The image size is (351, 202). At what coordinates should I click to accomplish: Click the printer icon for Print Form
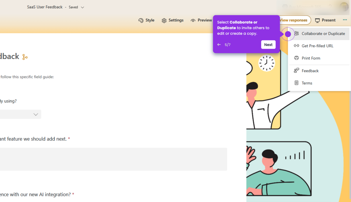pyautogui.click(x=296, y=58)
